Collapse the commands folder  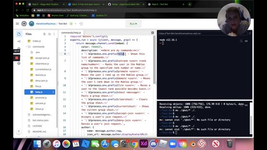pos(26,47)
